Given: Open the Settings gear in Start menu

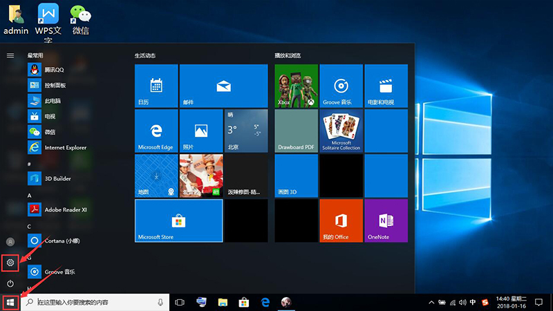Looking at the screenshot, I should [10, 263].
